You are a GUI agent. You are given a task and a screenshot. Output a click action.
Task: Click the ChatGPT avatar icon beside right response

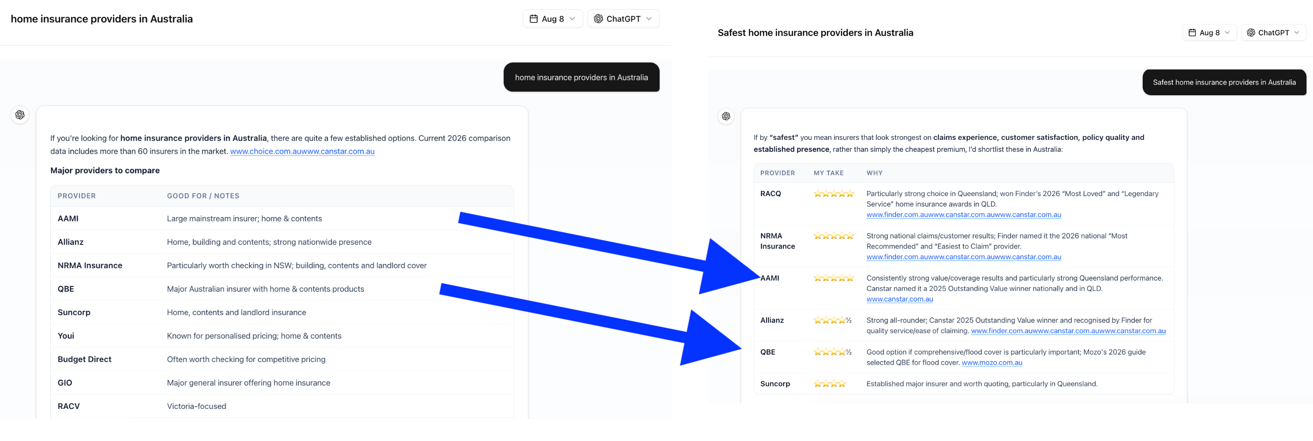(726, 117)
